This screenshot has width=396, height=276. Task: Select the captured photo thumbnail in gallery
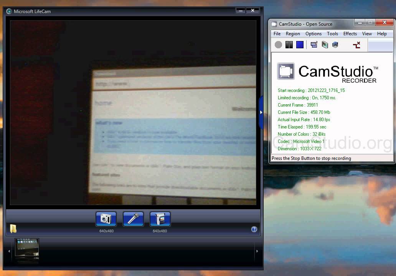pyautogui.click(x=27, y=247)
